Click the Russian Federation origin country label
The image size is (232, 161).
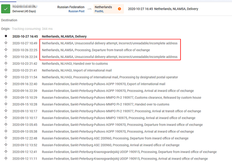point(71,7)
